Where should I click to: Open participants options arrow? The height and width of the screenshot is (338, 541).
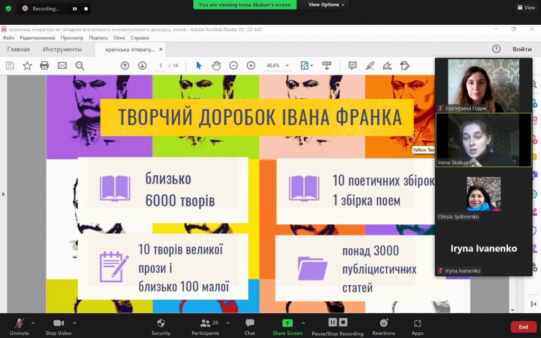228,323
